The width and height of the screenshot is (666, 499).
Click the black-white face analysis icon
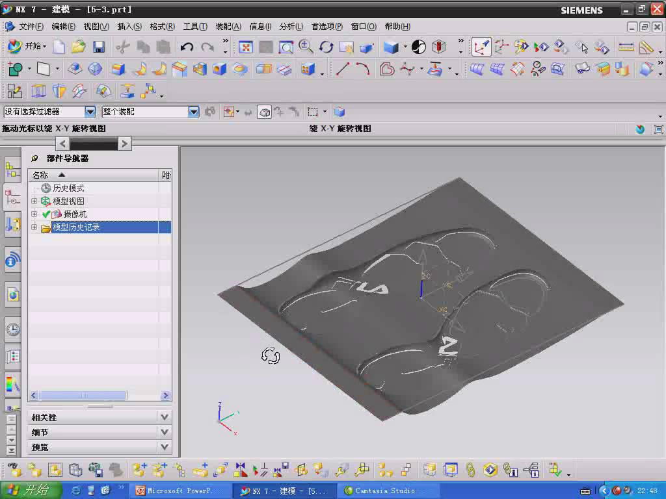click(x=419, y=47)
